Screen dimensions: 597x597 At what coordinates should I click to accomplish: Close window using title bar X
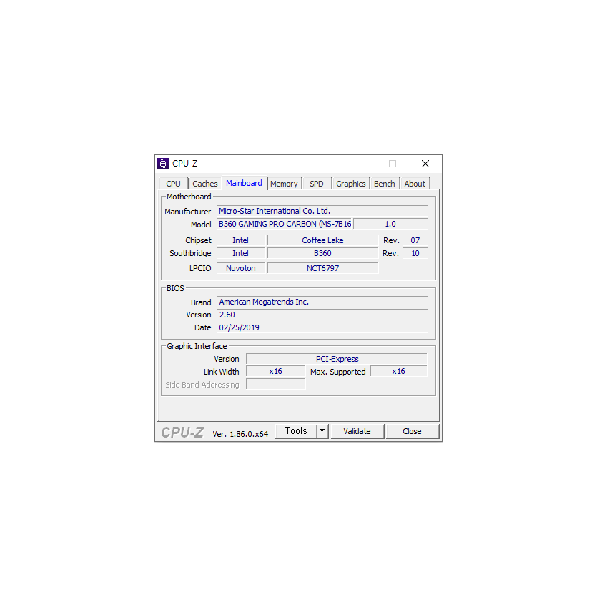click(x=425, y=164)
